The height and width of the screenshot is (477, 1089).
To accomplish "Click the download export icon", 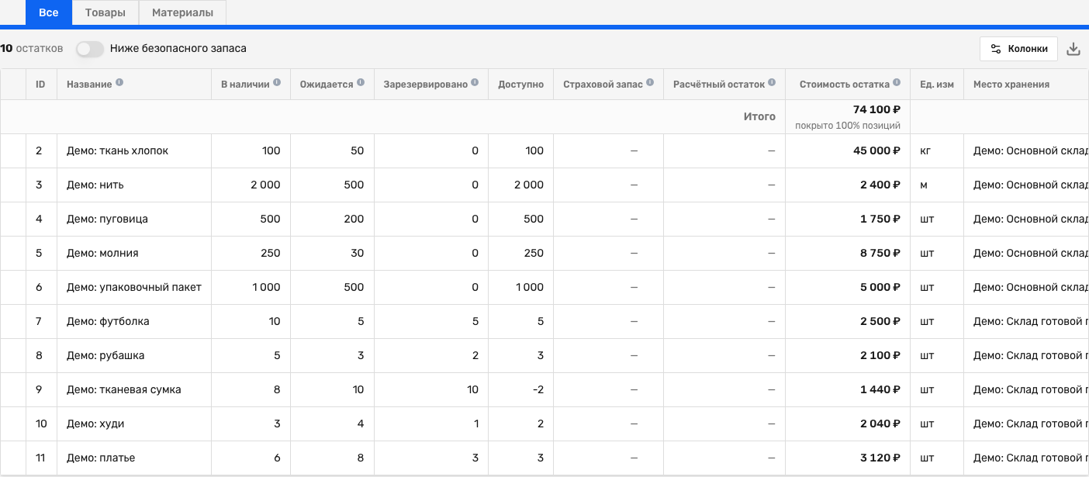I will [x=1073, y=49].
